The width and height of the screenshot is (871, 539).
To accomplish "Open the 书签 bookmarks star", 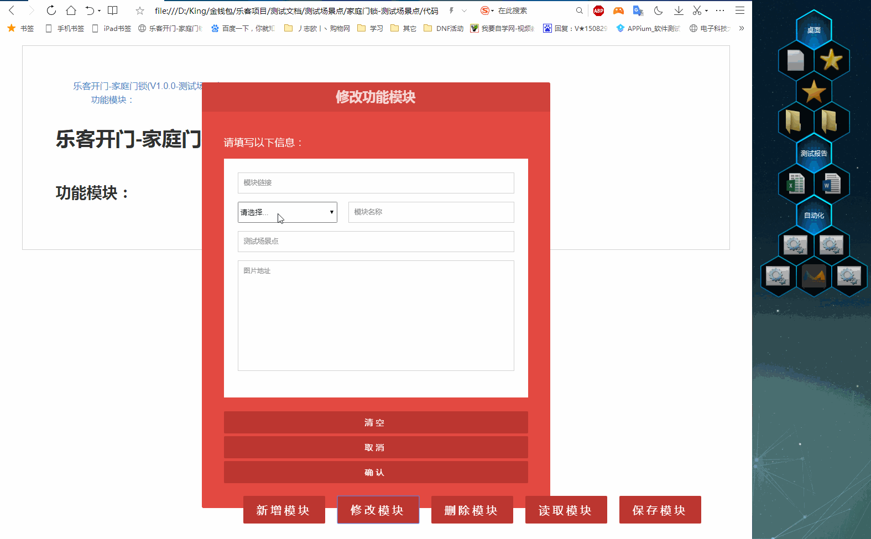I will [x=20, y=28].
